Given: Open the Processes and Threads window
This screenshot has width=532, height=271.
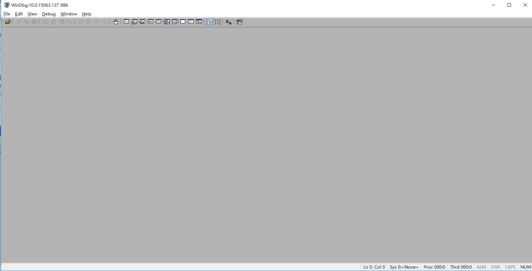Looking at the screenshot, I should [x=191, y=22].
